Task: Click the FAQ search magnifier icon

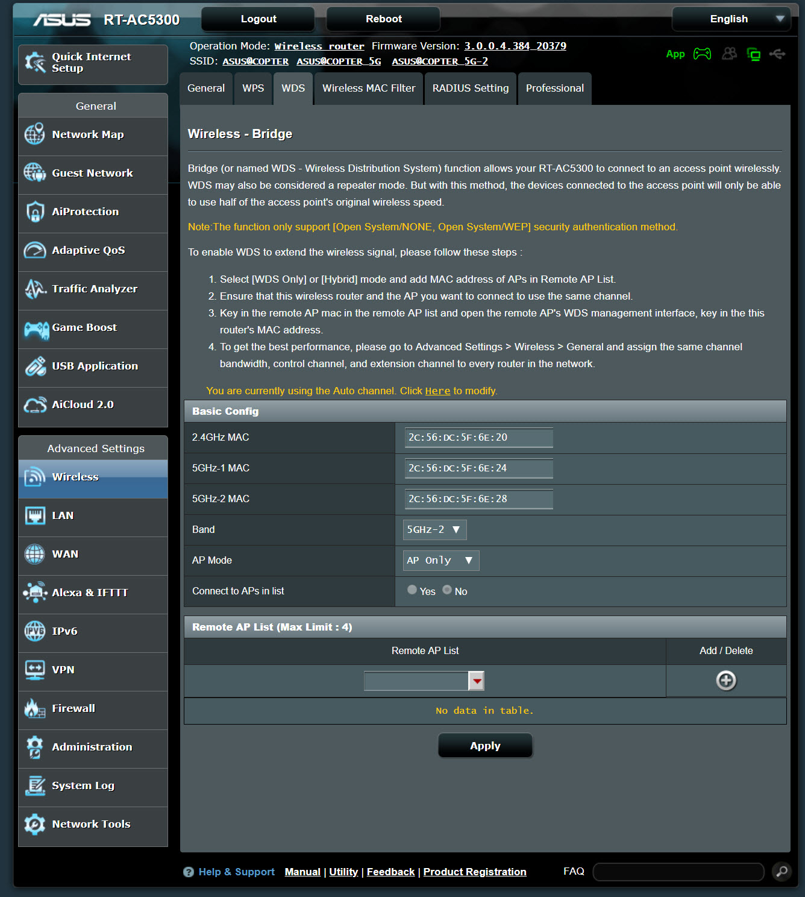Action: [x=782, y=872]
